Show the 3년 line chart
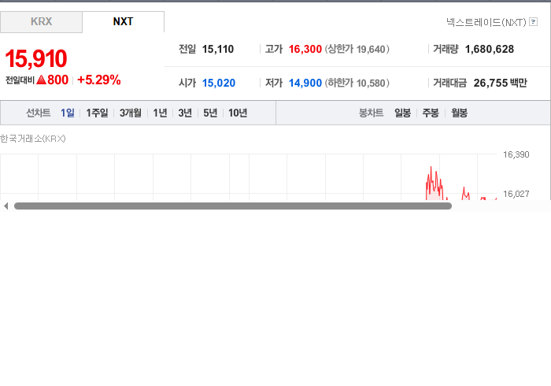The width and height of the screenshot is (551, 386). click(x=185, y=113)
